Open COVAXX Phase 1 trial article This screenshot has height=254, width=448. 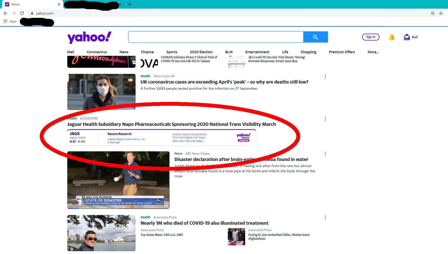pyautogui.click(x=189, y=59)
